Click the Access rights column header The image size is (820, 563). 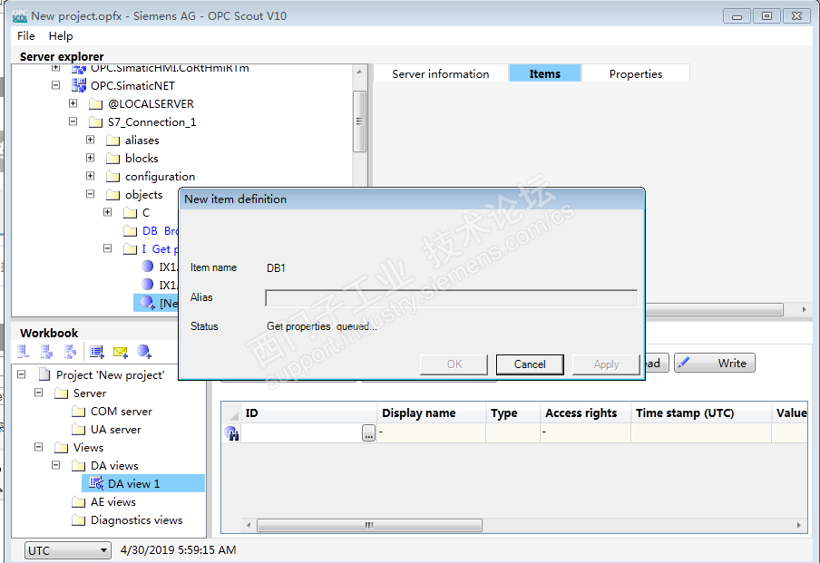click(585, 413)
